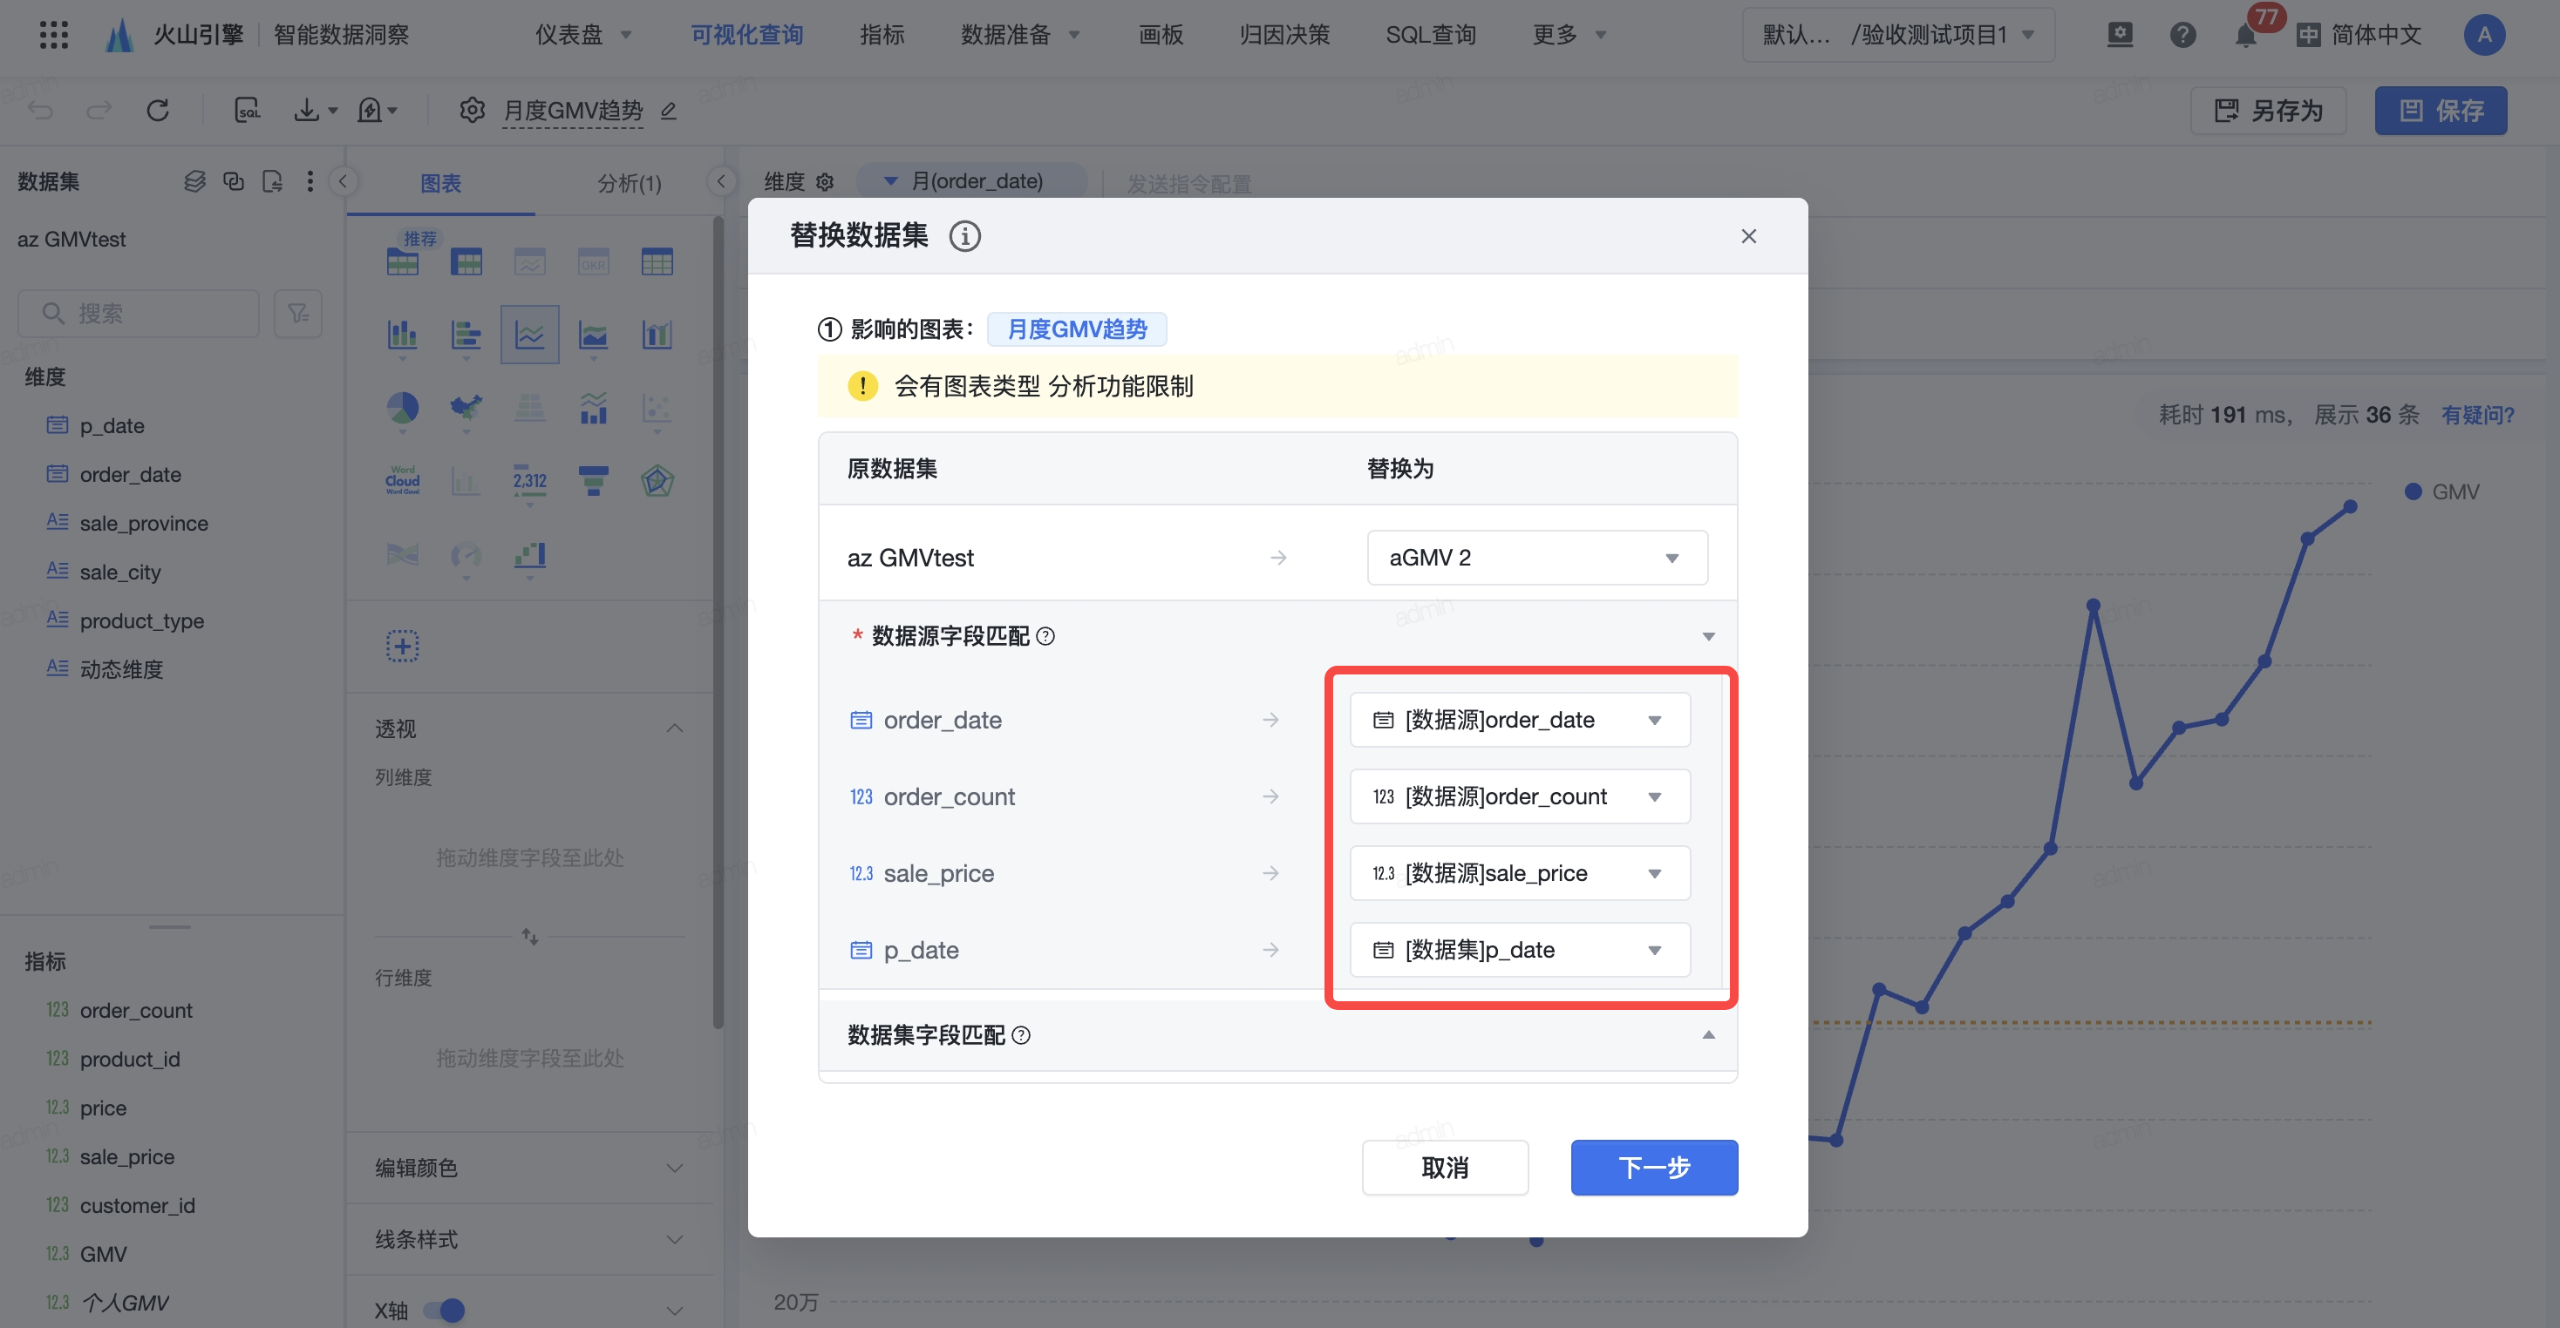Click the help icon next to 数据源字段匹配
This screenshot has width=2560, height=1328.
click(1045, 637)
